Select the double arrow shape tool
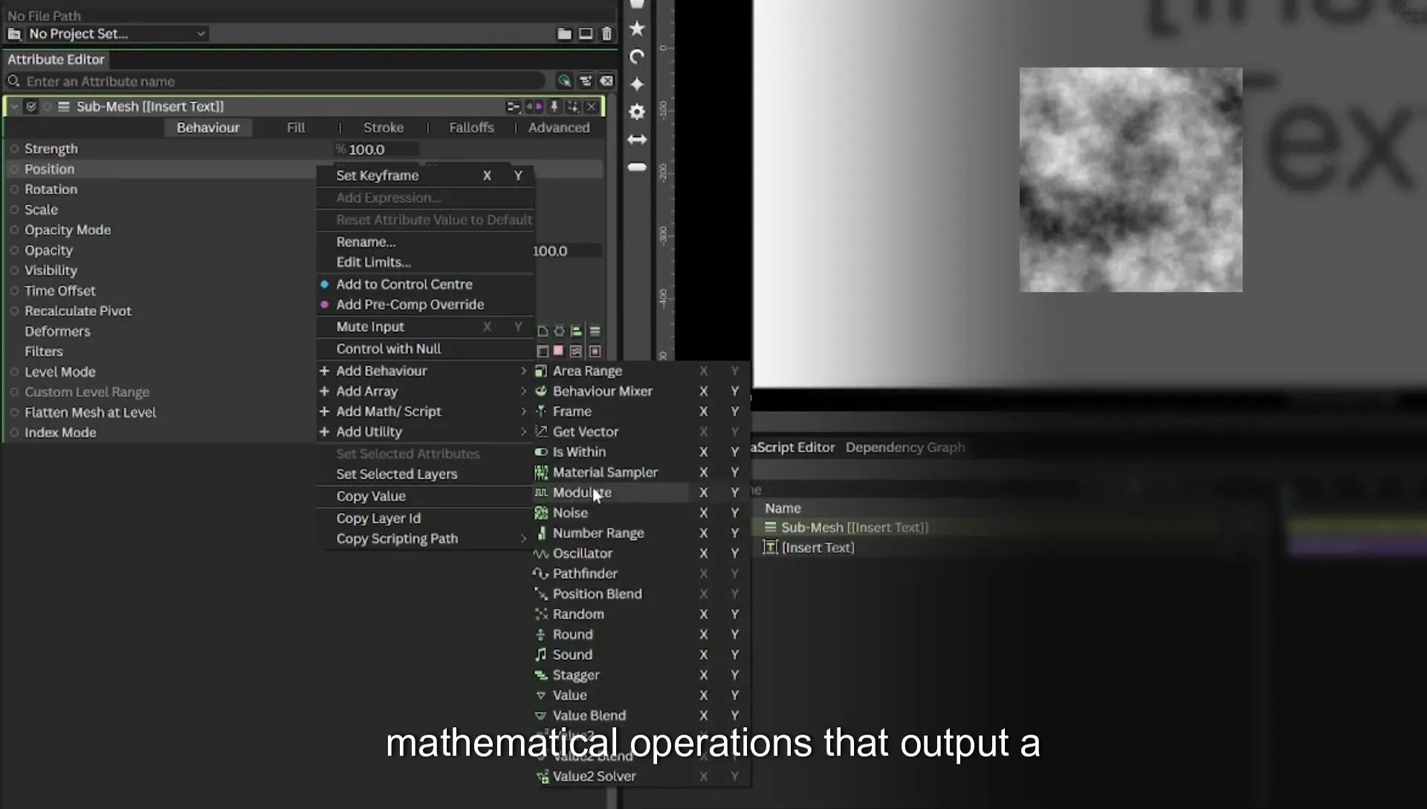This screenshot has width=1427, height=809. (637, 139)
